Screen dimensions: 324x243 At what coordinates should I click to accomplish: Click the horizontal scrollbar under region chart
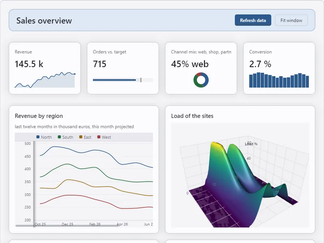coord(67,226)
